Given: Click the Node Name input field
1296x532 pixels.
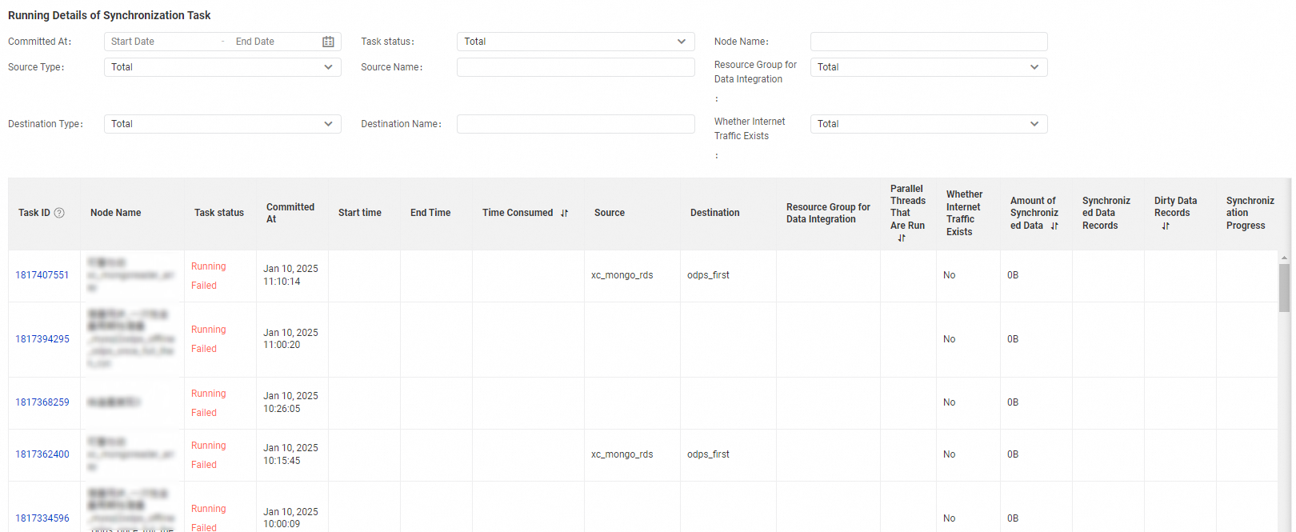Looking at the screenshot, I should pyautogui.click(x=928, y=42).
